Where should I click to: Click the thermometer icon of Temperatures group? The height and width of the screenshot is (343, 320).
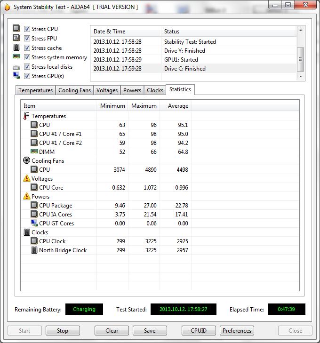click(x=26, y=116)
